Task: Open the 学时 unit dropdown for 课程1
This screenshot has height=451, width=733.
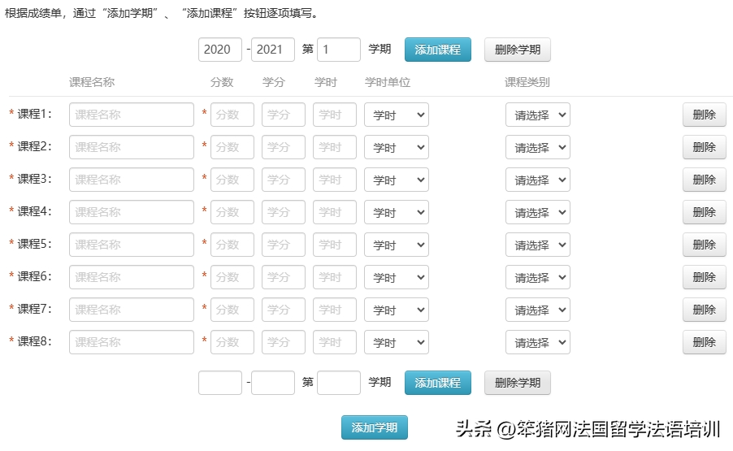Action: pos(396,115)
